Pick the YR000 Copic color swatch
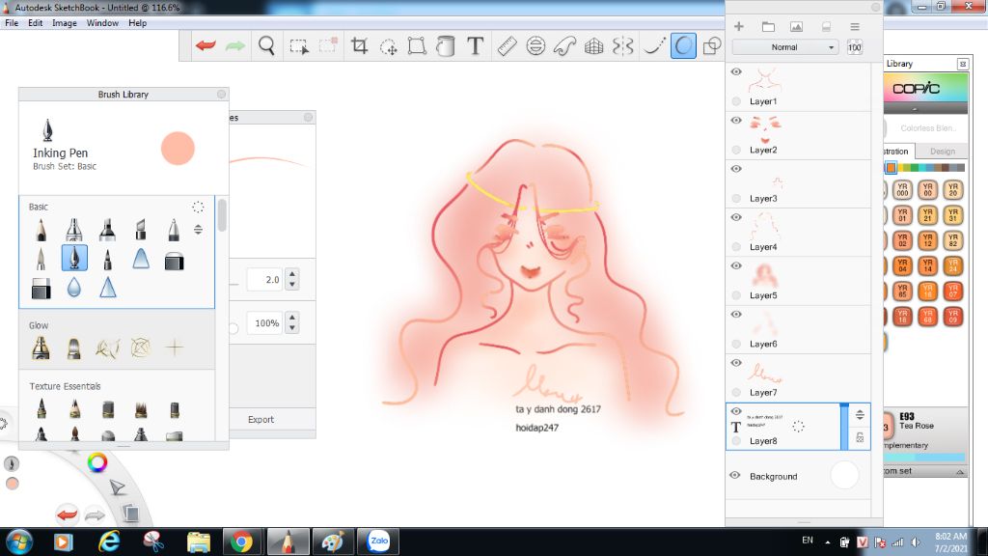This screenshot has height=556, width=988. coord(902,190)
